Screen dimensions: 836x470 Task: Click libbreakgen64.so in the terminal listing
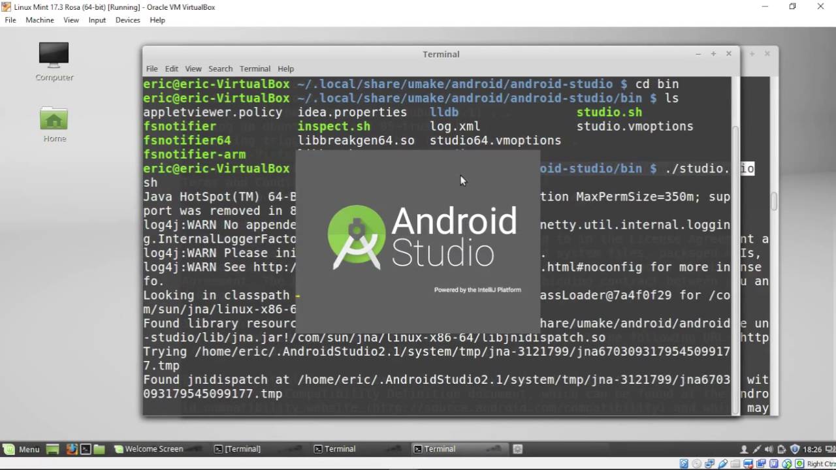coord(356,140)
